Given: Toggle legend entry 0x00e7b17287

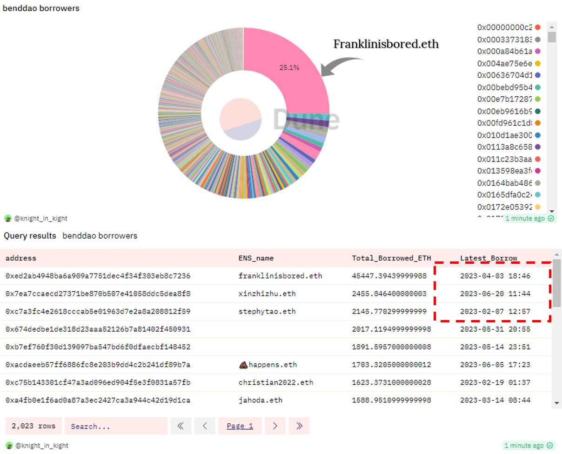Looking at the screenshot, I should tap(508, 99).
